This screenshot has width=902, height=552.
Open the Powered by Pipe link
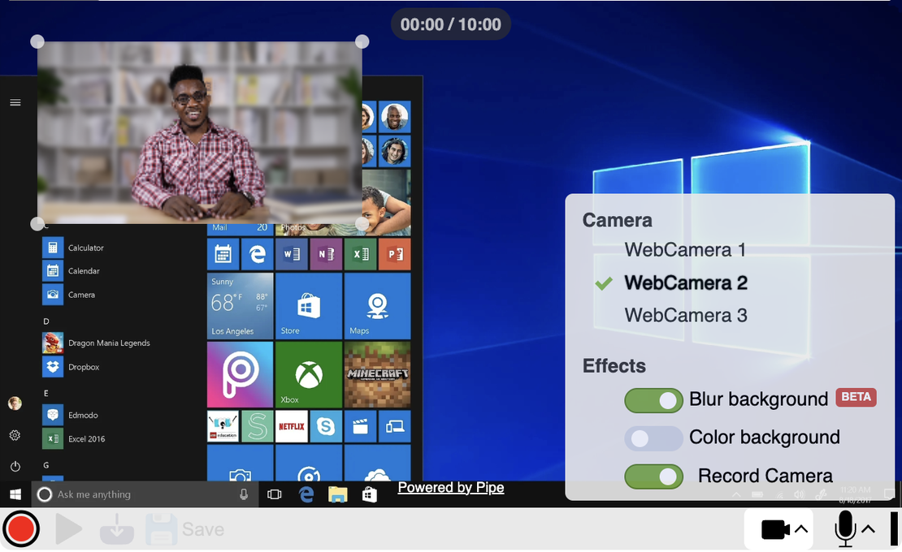451,488
